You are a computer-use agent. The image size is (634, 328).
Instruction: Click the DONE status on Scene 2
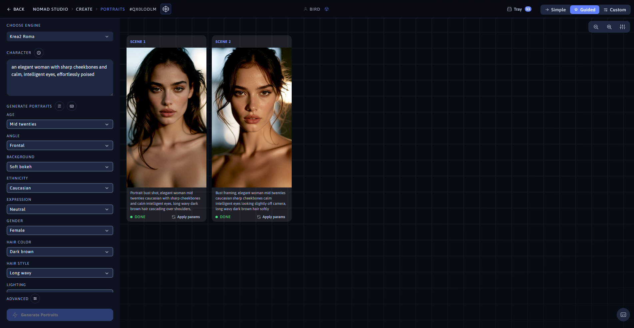[x=223, y=217]
